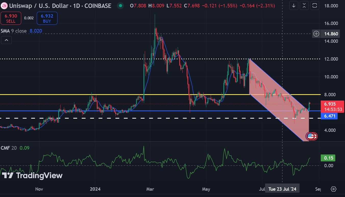Image resolution: width=345 pixels, height=197 pixels.
Task: Click the down-arrow icon in the top right
Action: tap(294, 5)
